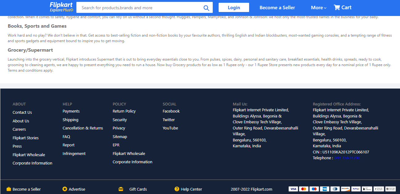Click the Cash on Delivery icon

(378, 189)
